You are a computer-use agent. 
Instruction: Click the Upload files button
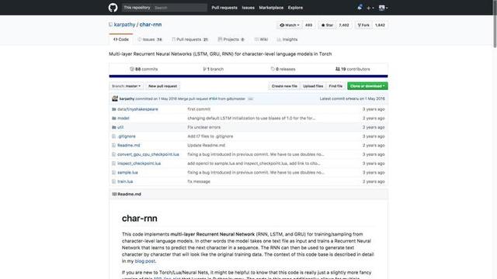tap(313, 86)
